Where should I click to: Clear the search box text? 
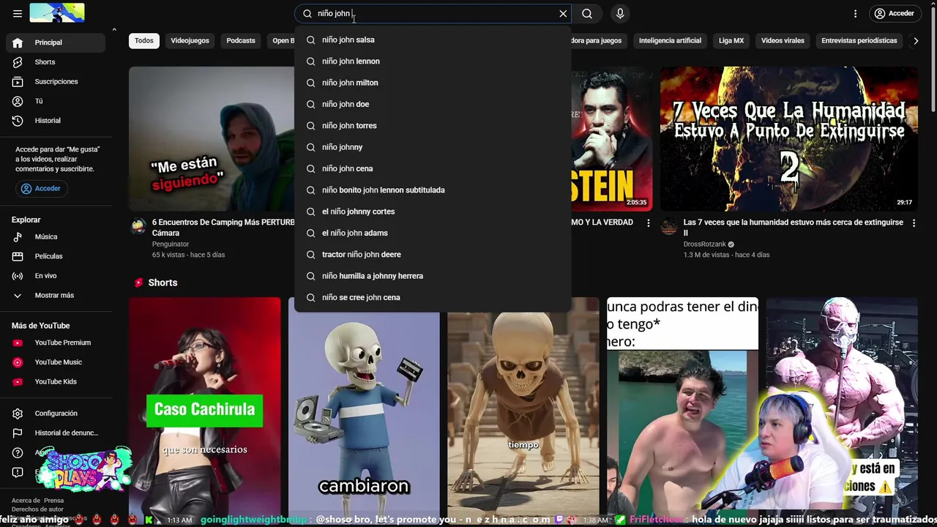tap(563, 14)
